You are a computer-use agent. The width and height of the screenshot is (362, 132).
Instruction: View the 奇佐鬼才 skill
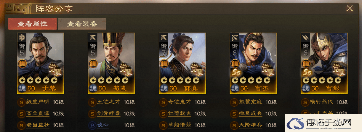pos(180,102)
